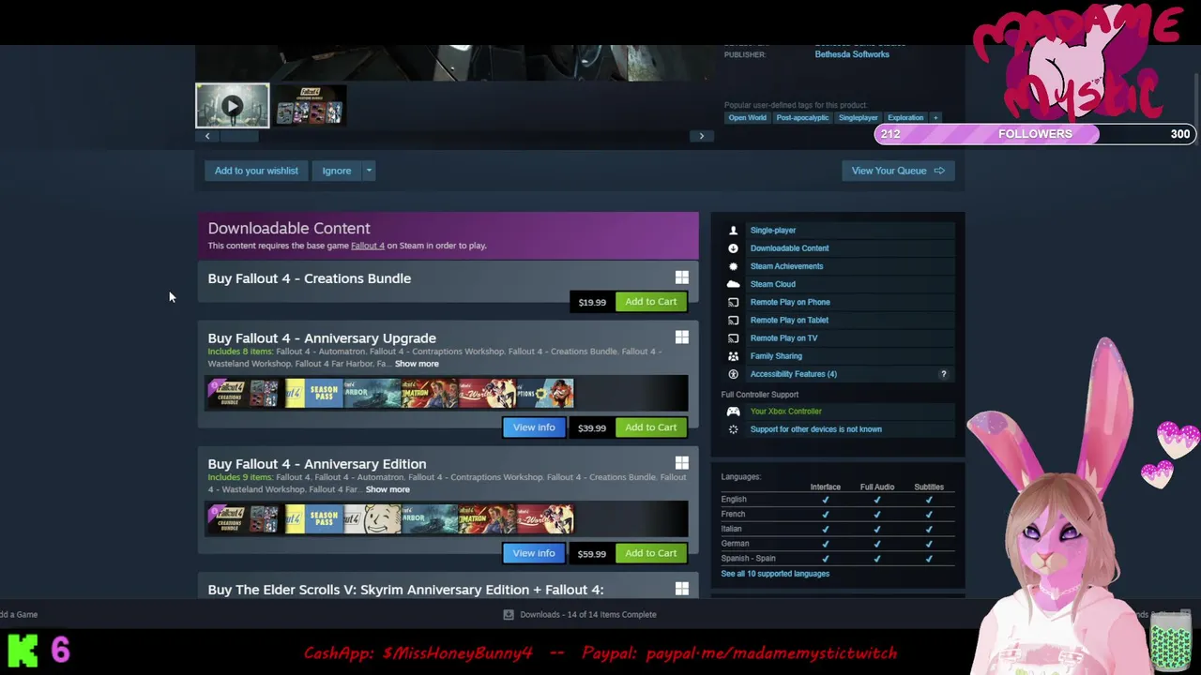
Task: Click the Remote Play on Tablet icon
Action: (733, 320)
